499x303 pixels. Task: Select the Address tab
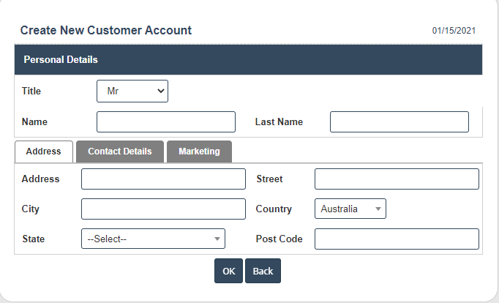coord(43,151)
